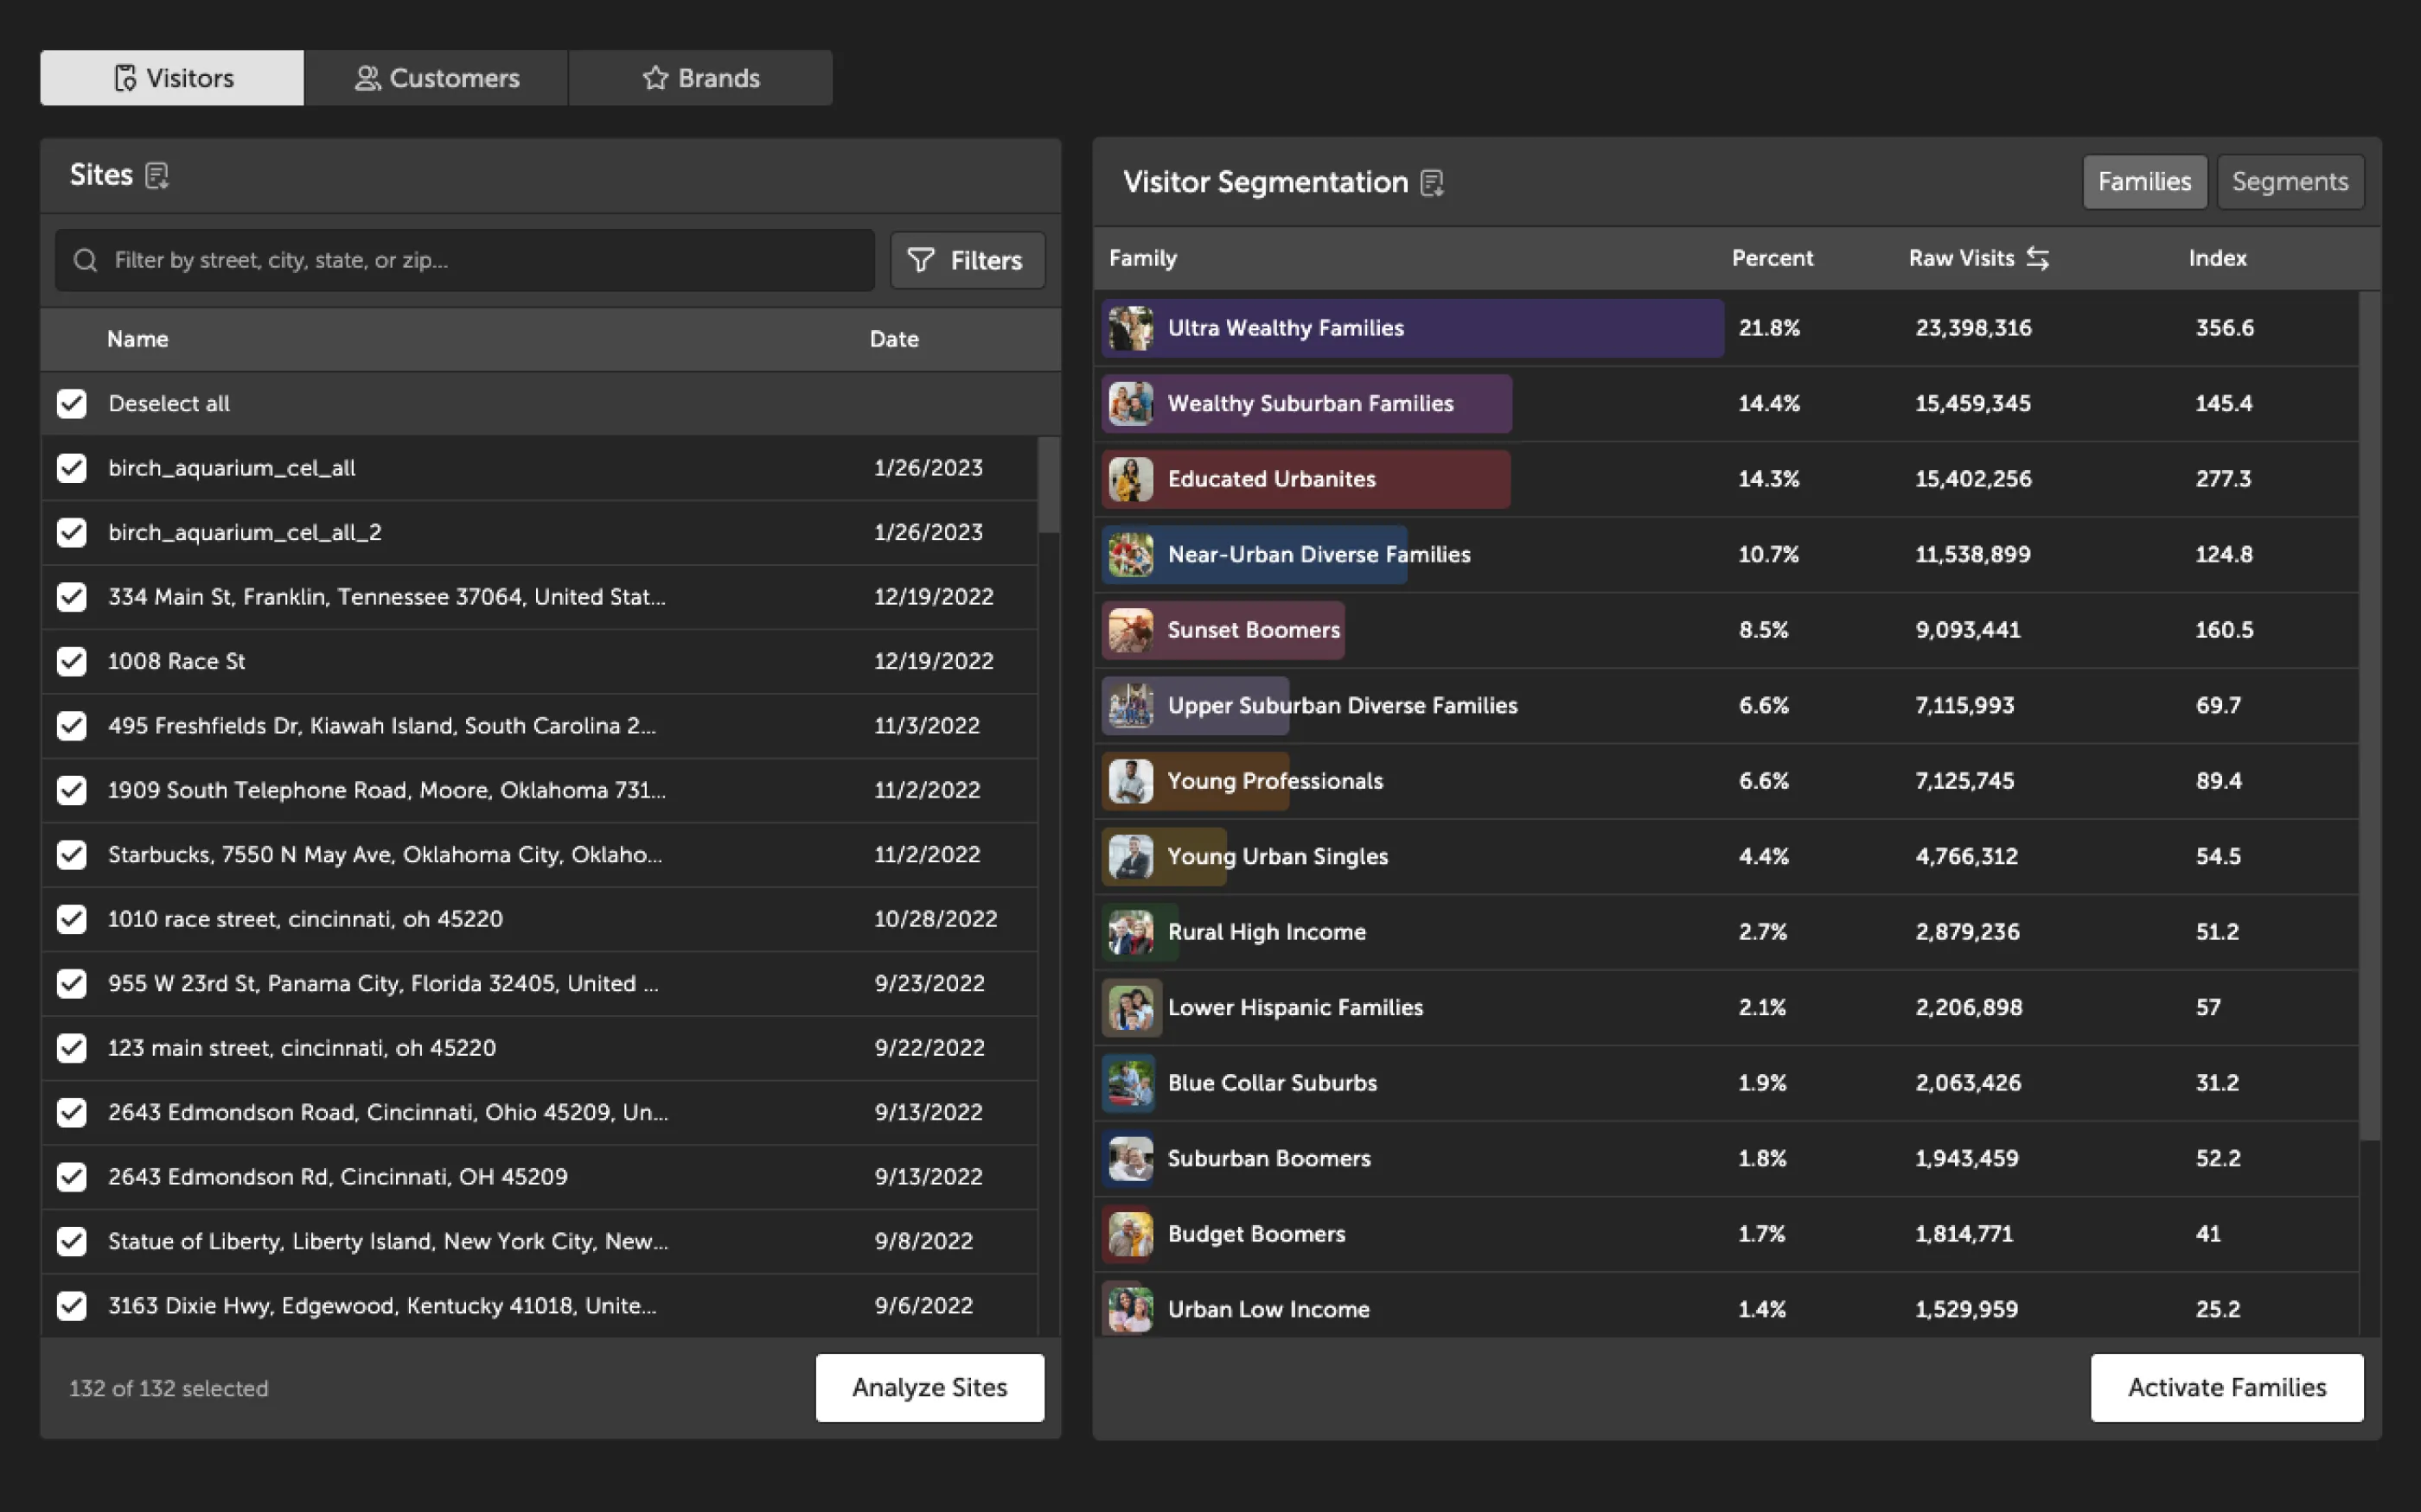The image size is (2421, 1512).
Task: Uncheck the 495 Freshfields Dr checkbox
Action: 72,726
